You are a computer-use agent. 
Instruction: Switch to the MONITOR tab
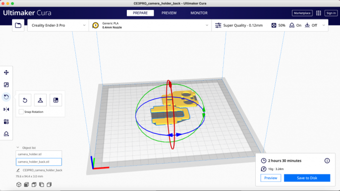199,13
